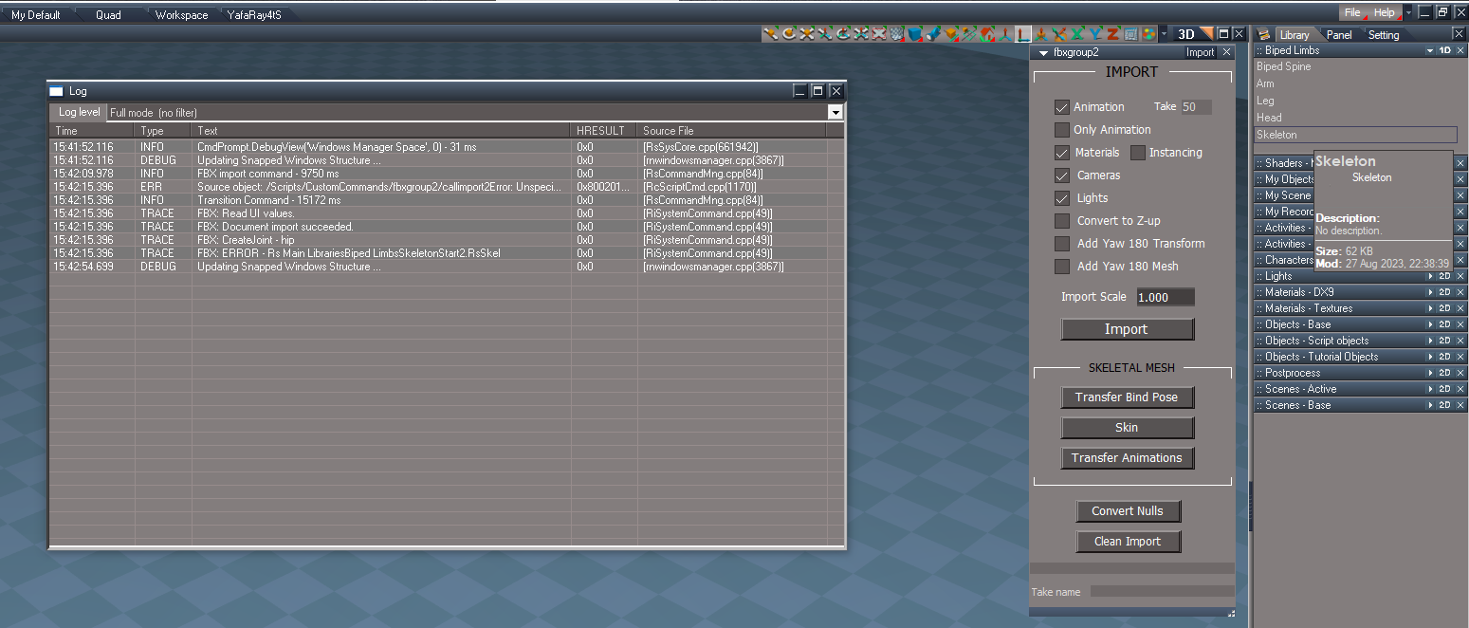
Task: Expand the Materials - DX9 library arrow
Action: tap(1430, 292)
